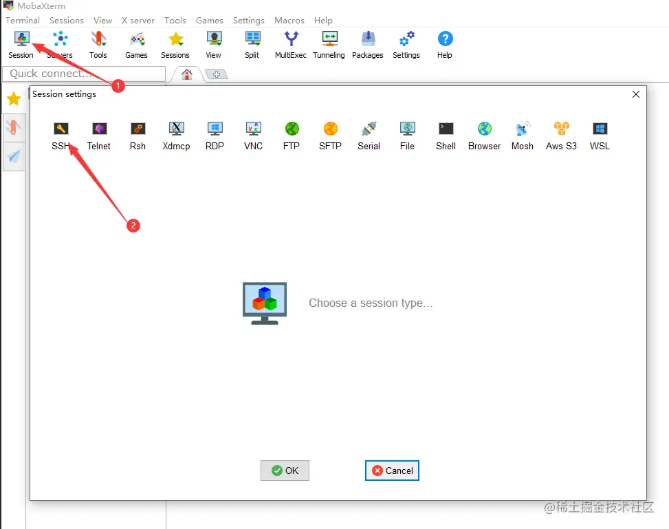Screen dimensions: 669x529
Task: Click the Cancel button
Action: tap(392, 471)
